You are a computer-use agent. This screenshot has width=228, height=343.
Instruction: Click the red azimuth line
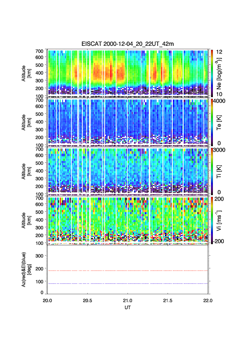[x=129, y=271]
